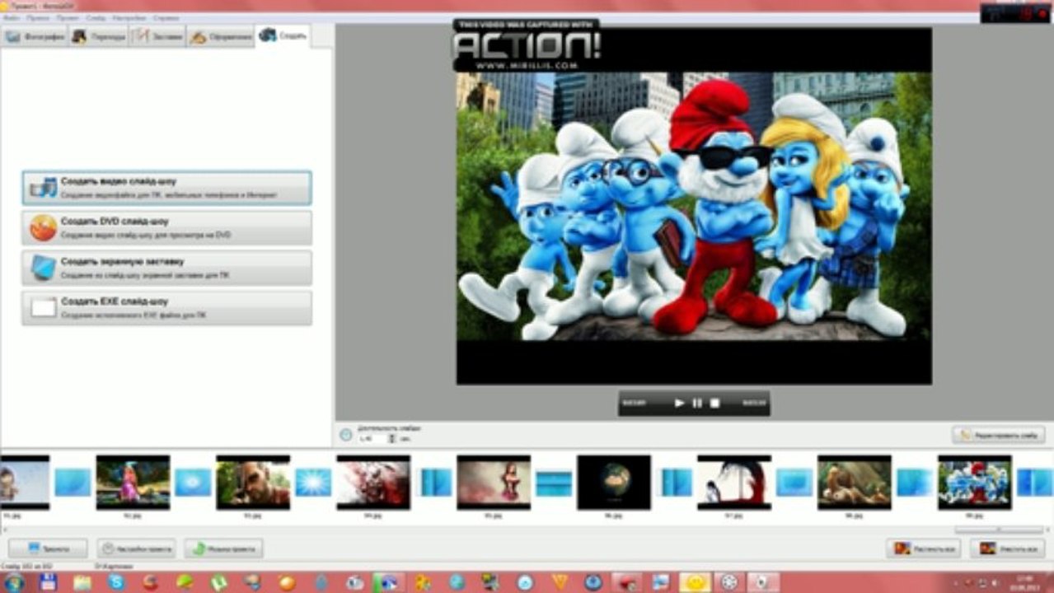The height and width of the screenshot is (593, 1054).
Task: Select the Smurfs slide thumbnail in timeline
Action: coord(975,482)
